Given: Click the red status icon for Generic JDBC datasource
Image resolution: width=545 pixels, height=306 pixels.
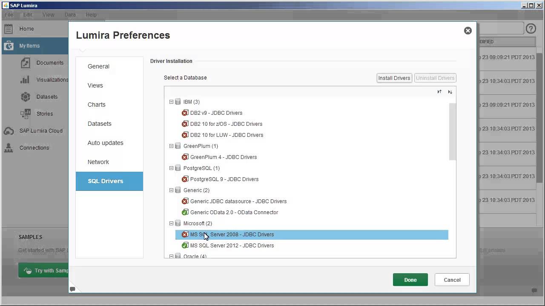Looking at the screenshot, I should point(185,201).
